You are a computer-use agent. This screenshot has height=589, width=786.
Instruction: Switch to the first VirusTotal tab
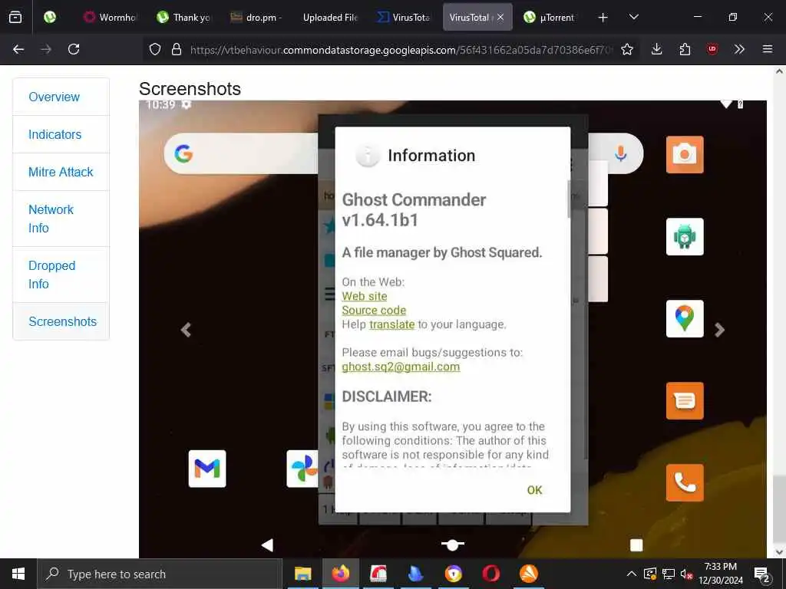click(x=403, y=17)
